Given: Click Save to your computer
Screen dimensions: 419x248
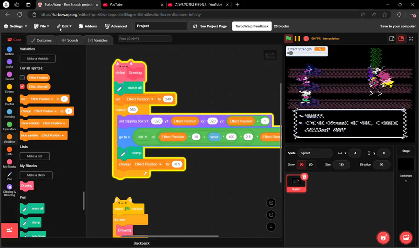Looking at the screenshot, I should pyautogui.click(x=398, y=26).
